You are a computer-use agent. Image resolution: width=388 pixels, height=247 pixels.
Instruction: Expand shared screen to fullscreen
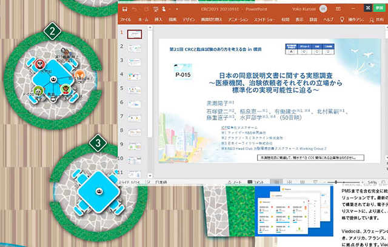(368, 8)
